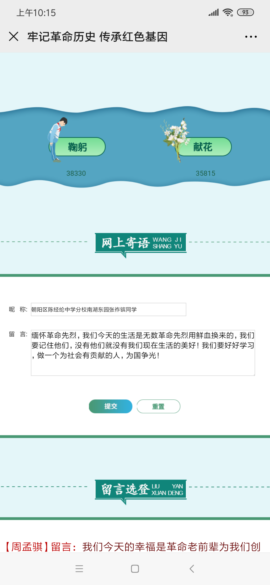Tap the Android recent apps menu icon

(79, 569)
